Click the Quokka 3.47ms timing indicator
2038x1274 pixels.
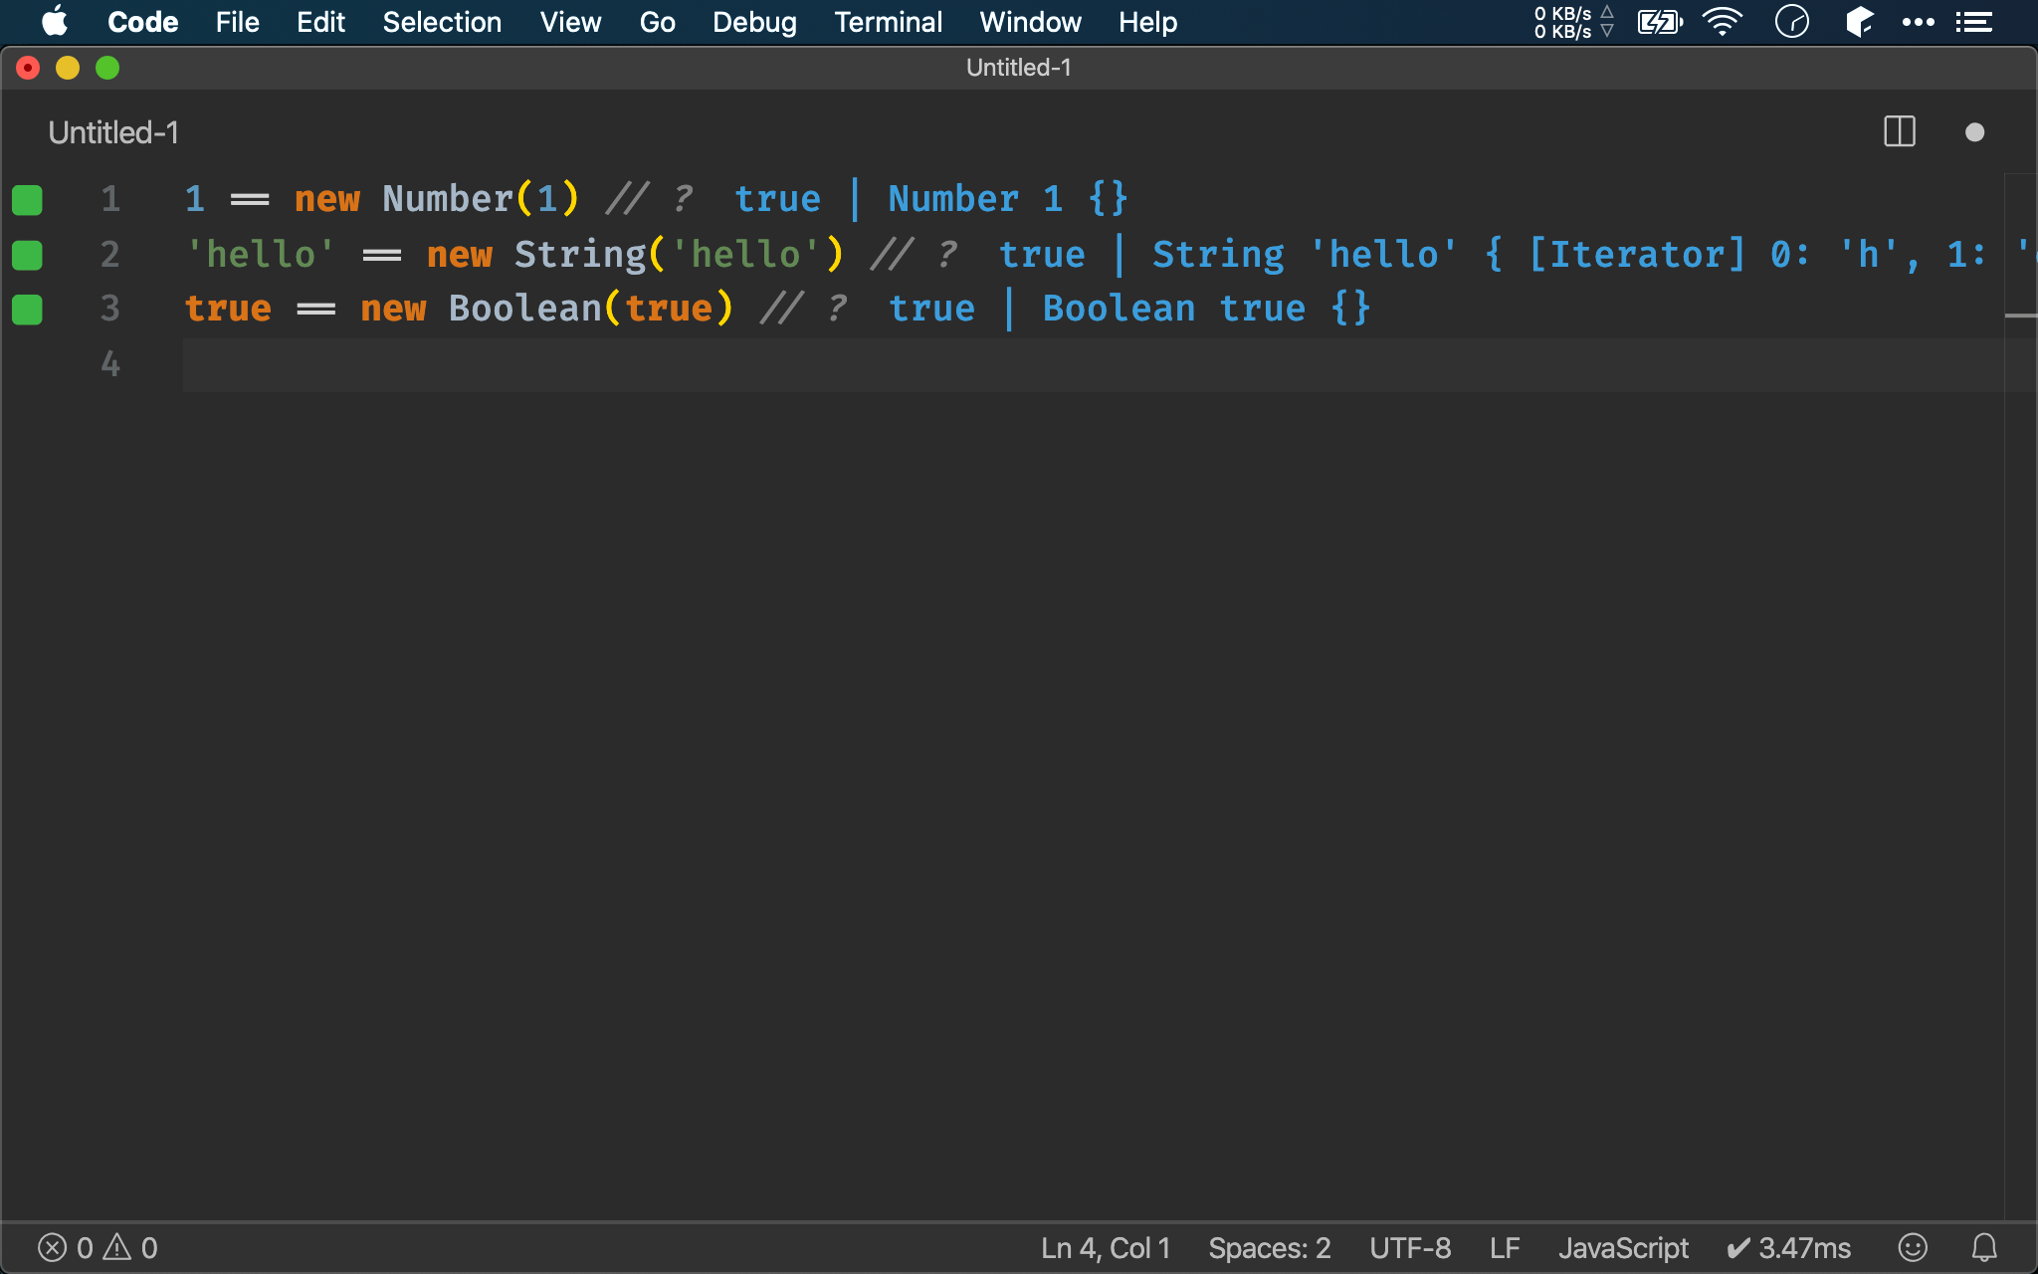click(x=1788, y=1247)
